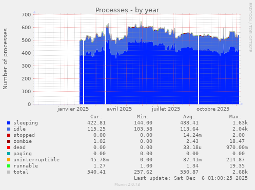
Task: Click the stopped legend color swatch
Action: point(9,135)
